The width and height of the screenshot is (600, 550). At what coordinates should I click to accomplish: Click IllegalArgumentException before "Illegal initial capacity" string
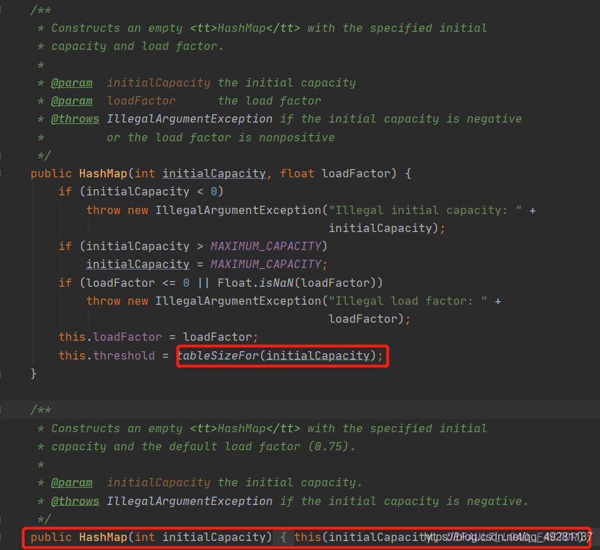(x=238, y=210)
